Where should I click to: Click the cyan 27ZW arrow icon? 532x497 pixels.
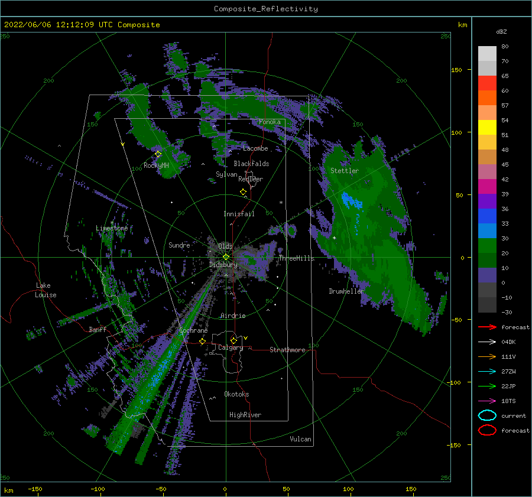(487, 372)
